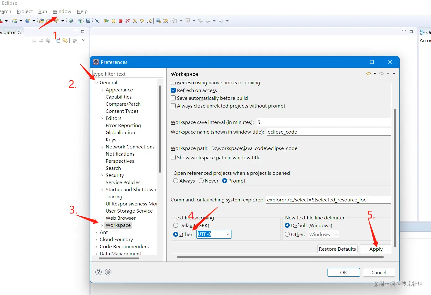Image resolution: width=431 pixels, height=295 pixels.
Task: Toggle Skip All Breakpoints toolbar icon
Action: click(x=97, y=21)
